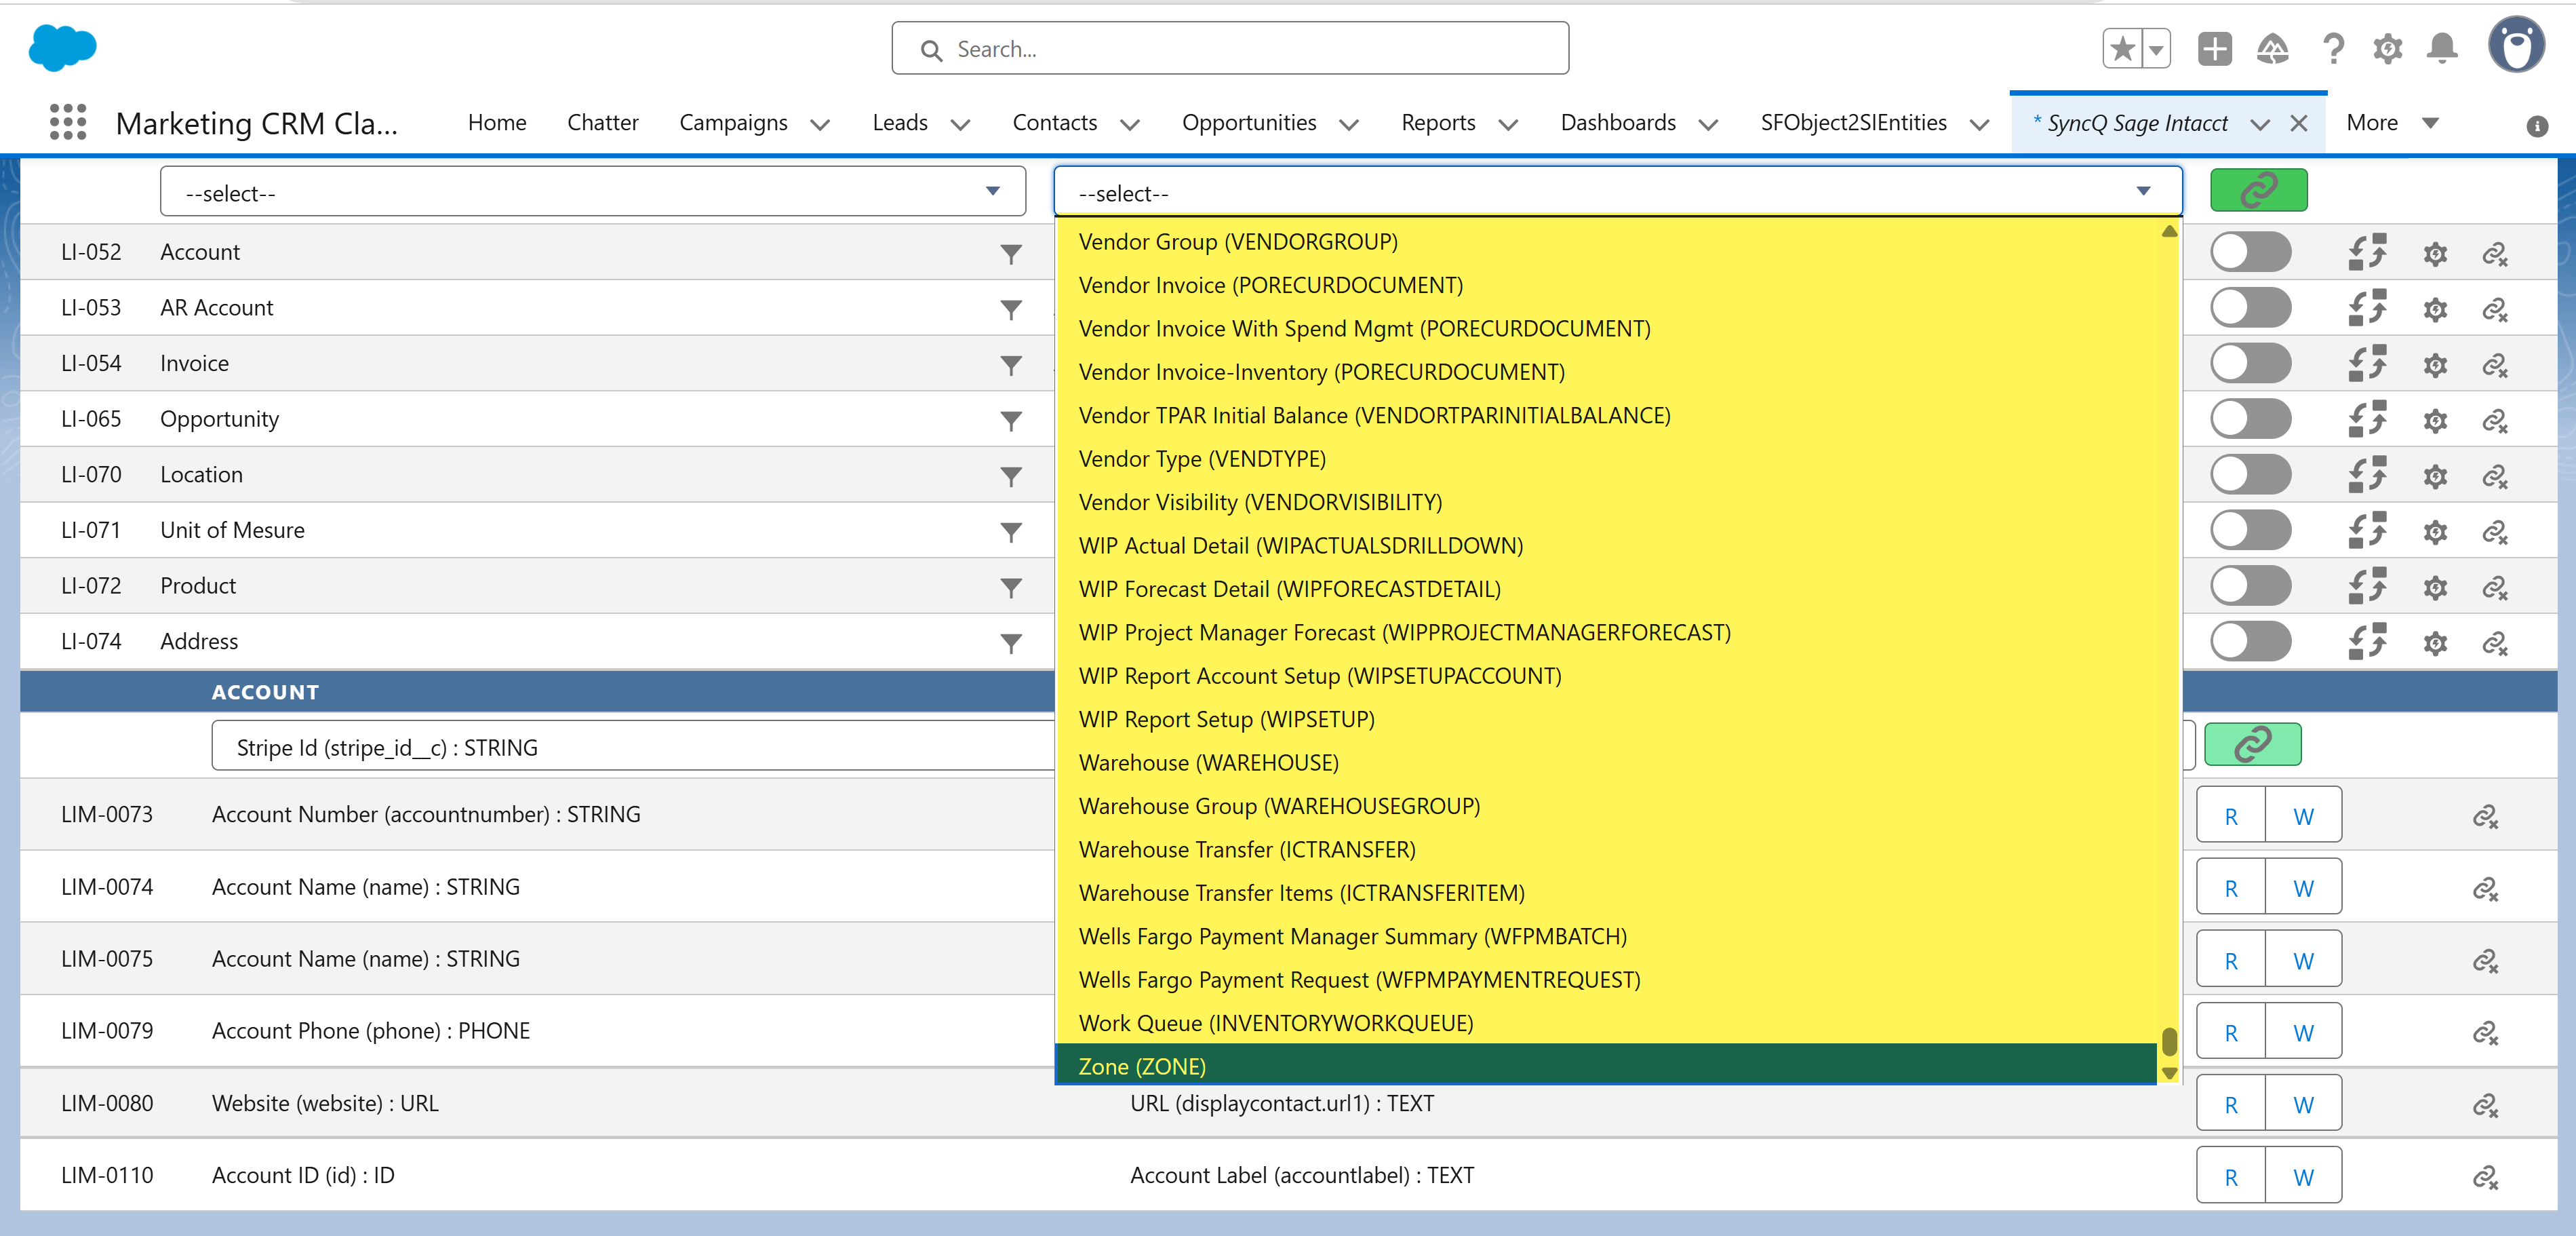
Task: Click the info icon under the header
Action: pyautogui.click(x=2536, y=126)
